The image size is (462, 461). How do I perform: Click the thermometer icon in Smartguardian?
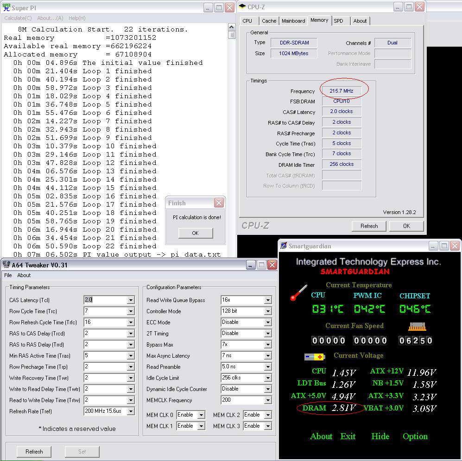pos(298,293)
